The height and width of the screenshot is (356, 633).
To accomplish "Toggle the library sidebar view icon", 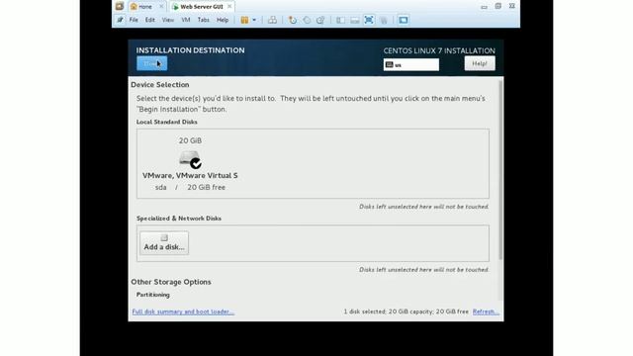I will click(340, 20).
